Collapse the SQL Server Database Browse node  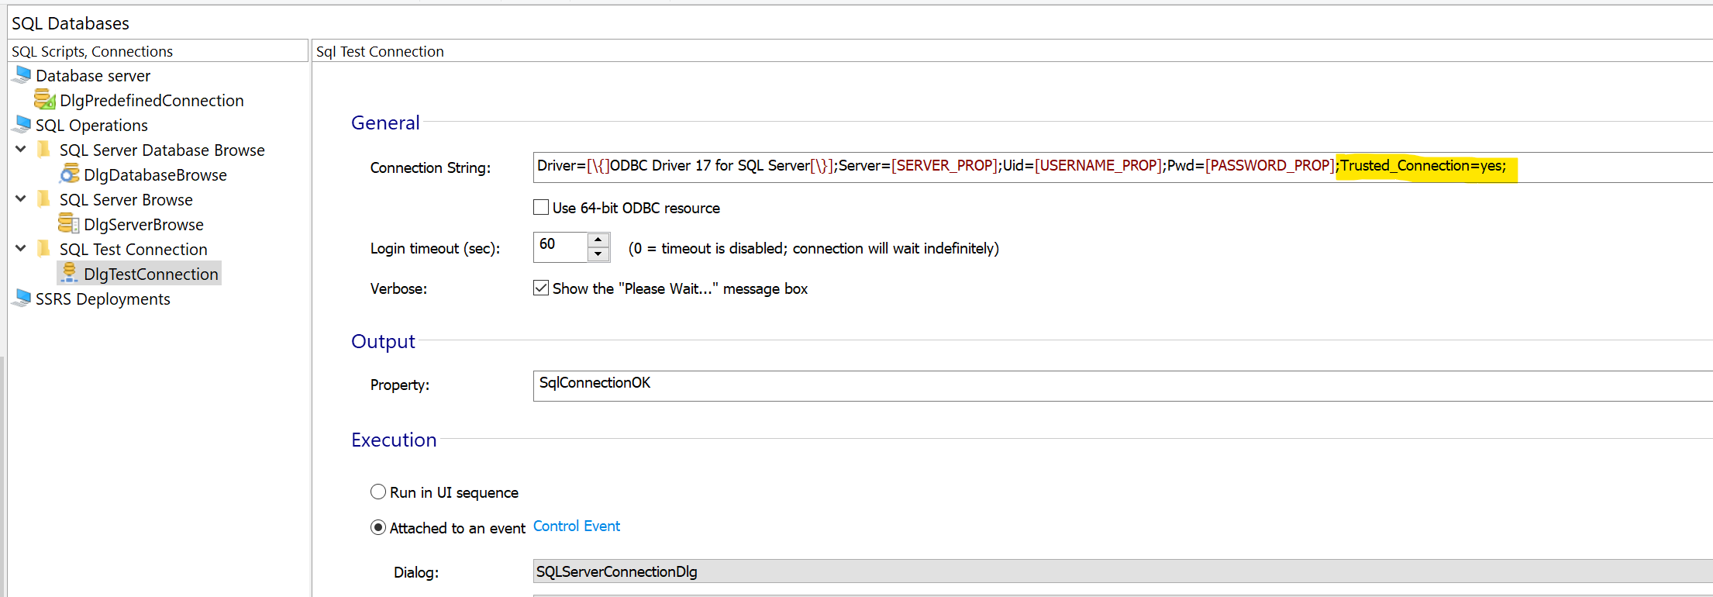(21, 149)
